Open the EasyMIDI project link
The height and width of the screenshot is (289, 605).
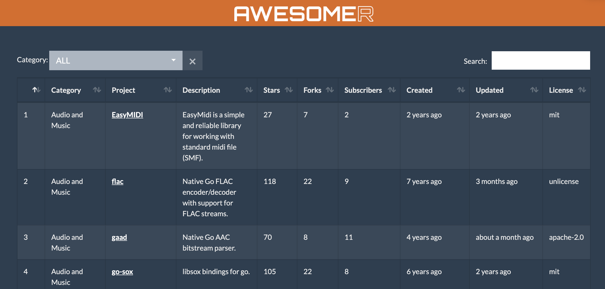[127, 115]
